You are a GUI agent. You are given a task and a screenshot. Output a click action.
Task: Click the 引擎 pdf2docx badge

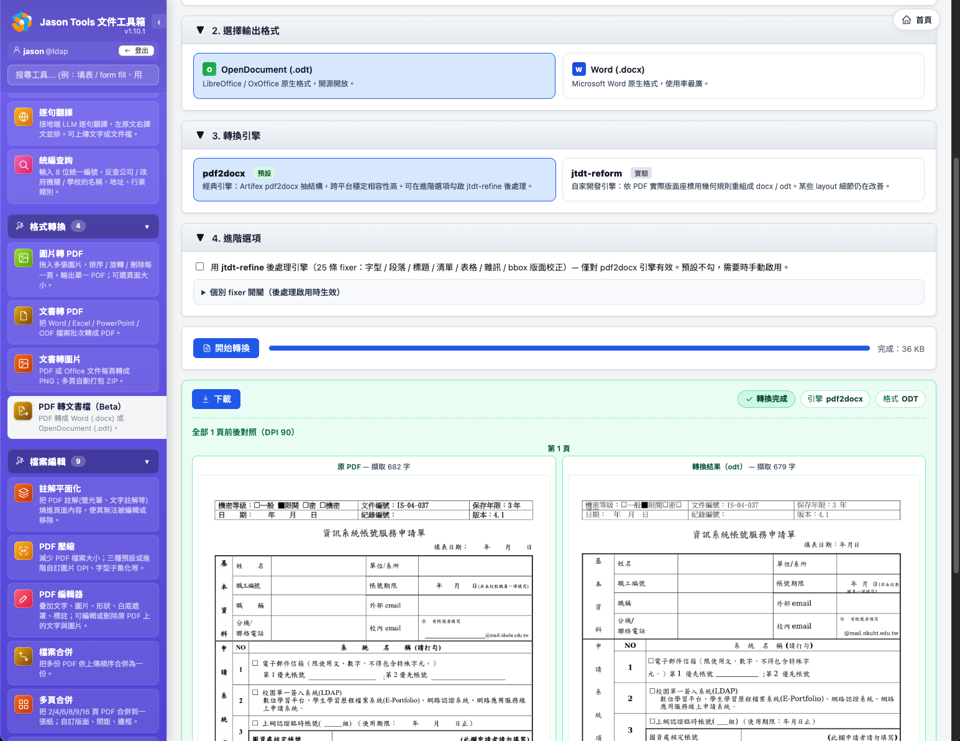click(835, 399)
